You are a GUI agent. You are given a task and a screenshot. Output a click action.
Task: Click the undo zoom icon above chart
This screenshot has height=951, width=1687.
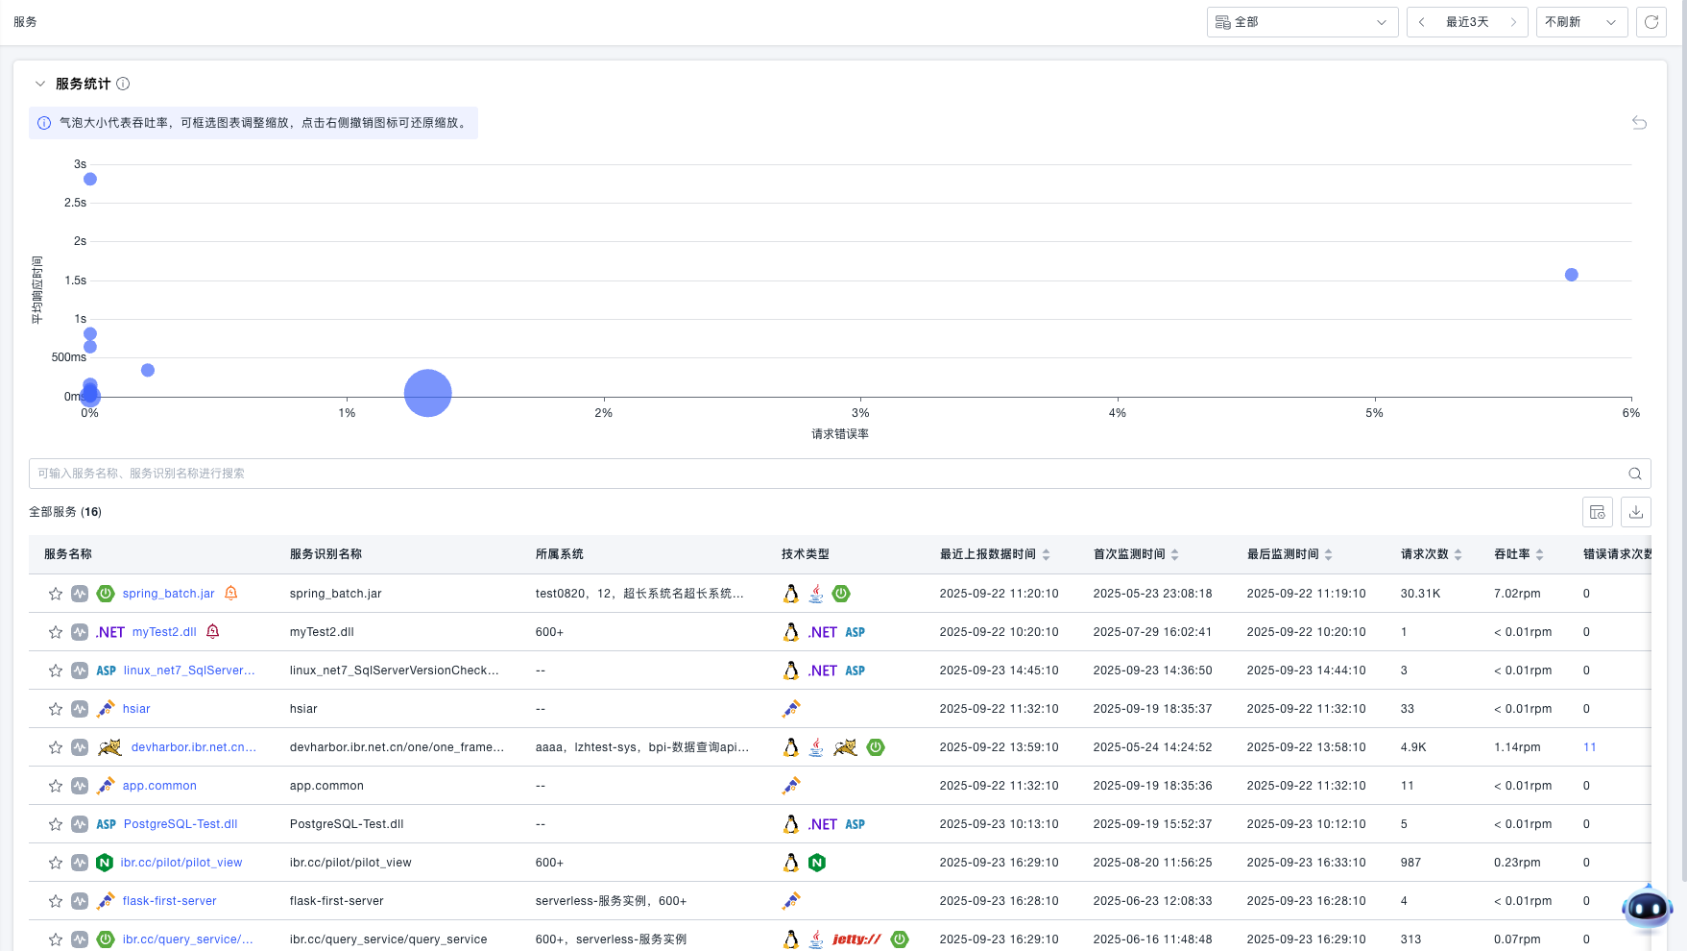[1639, 123]
